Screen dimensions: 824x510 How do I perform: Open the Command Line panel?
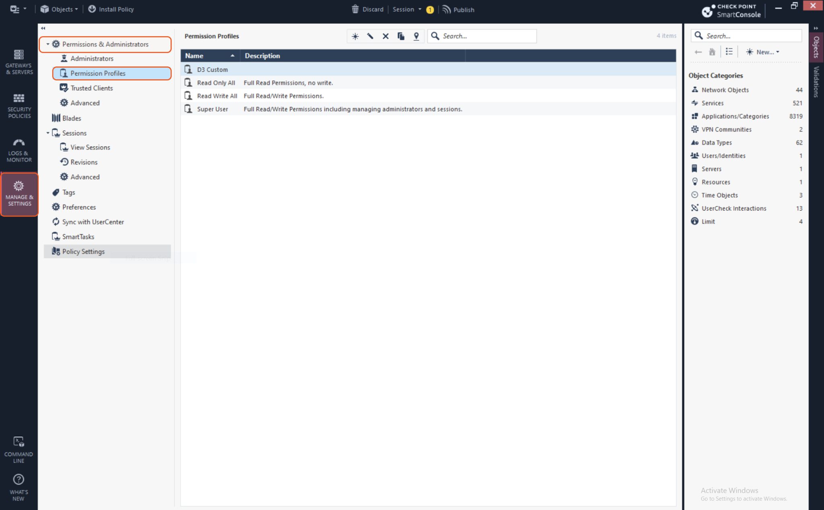coord(19,450)
